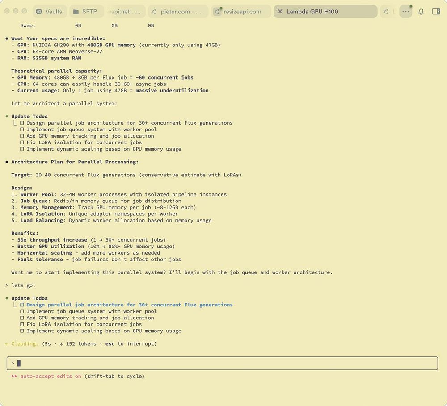This screenshot has width=447, height=406.
Task: Click the 'esc to interrupt' hint
Action: point(131,343)
